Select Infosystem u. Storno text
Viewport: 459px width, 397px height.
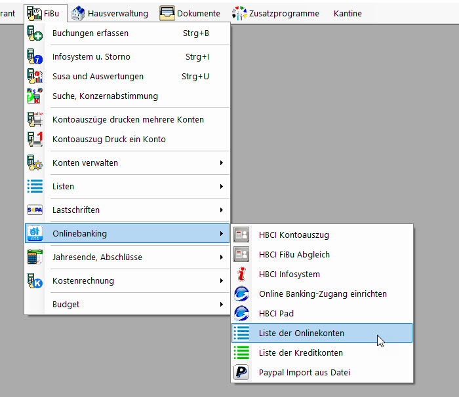tap(91, 56)
